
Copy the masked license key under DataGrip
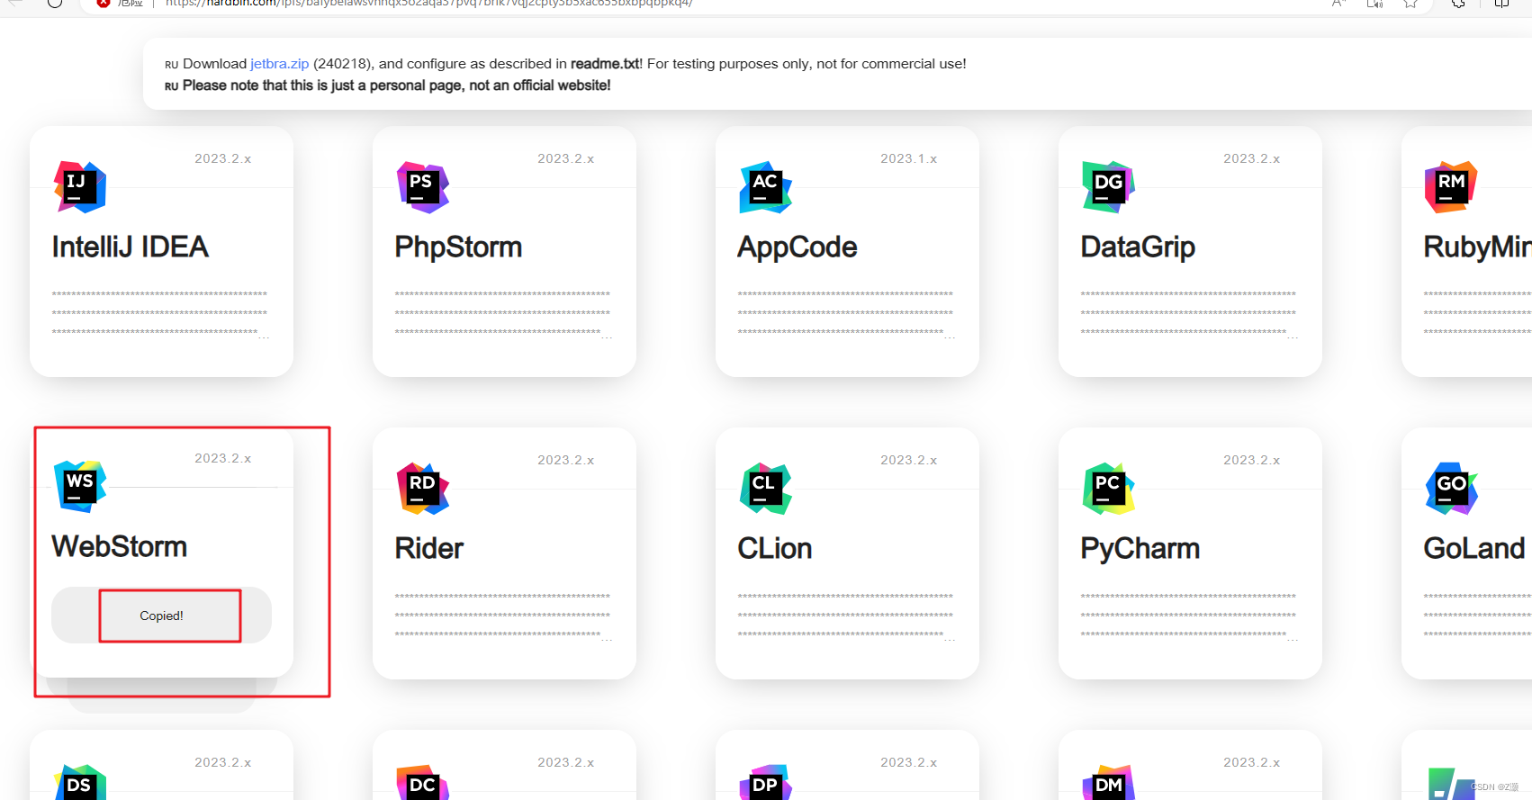[1189, 314]
